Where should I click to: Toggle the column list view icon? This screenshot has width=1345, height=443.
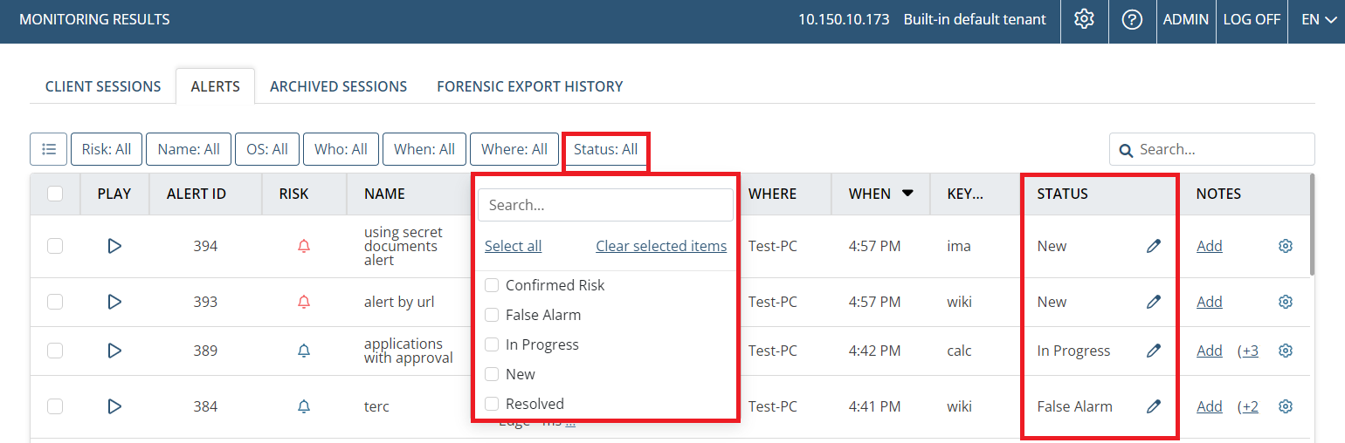click(x=48, y=149)
